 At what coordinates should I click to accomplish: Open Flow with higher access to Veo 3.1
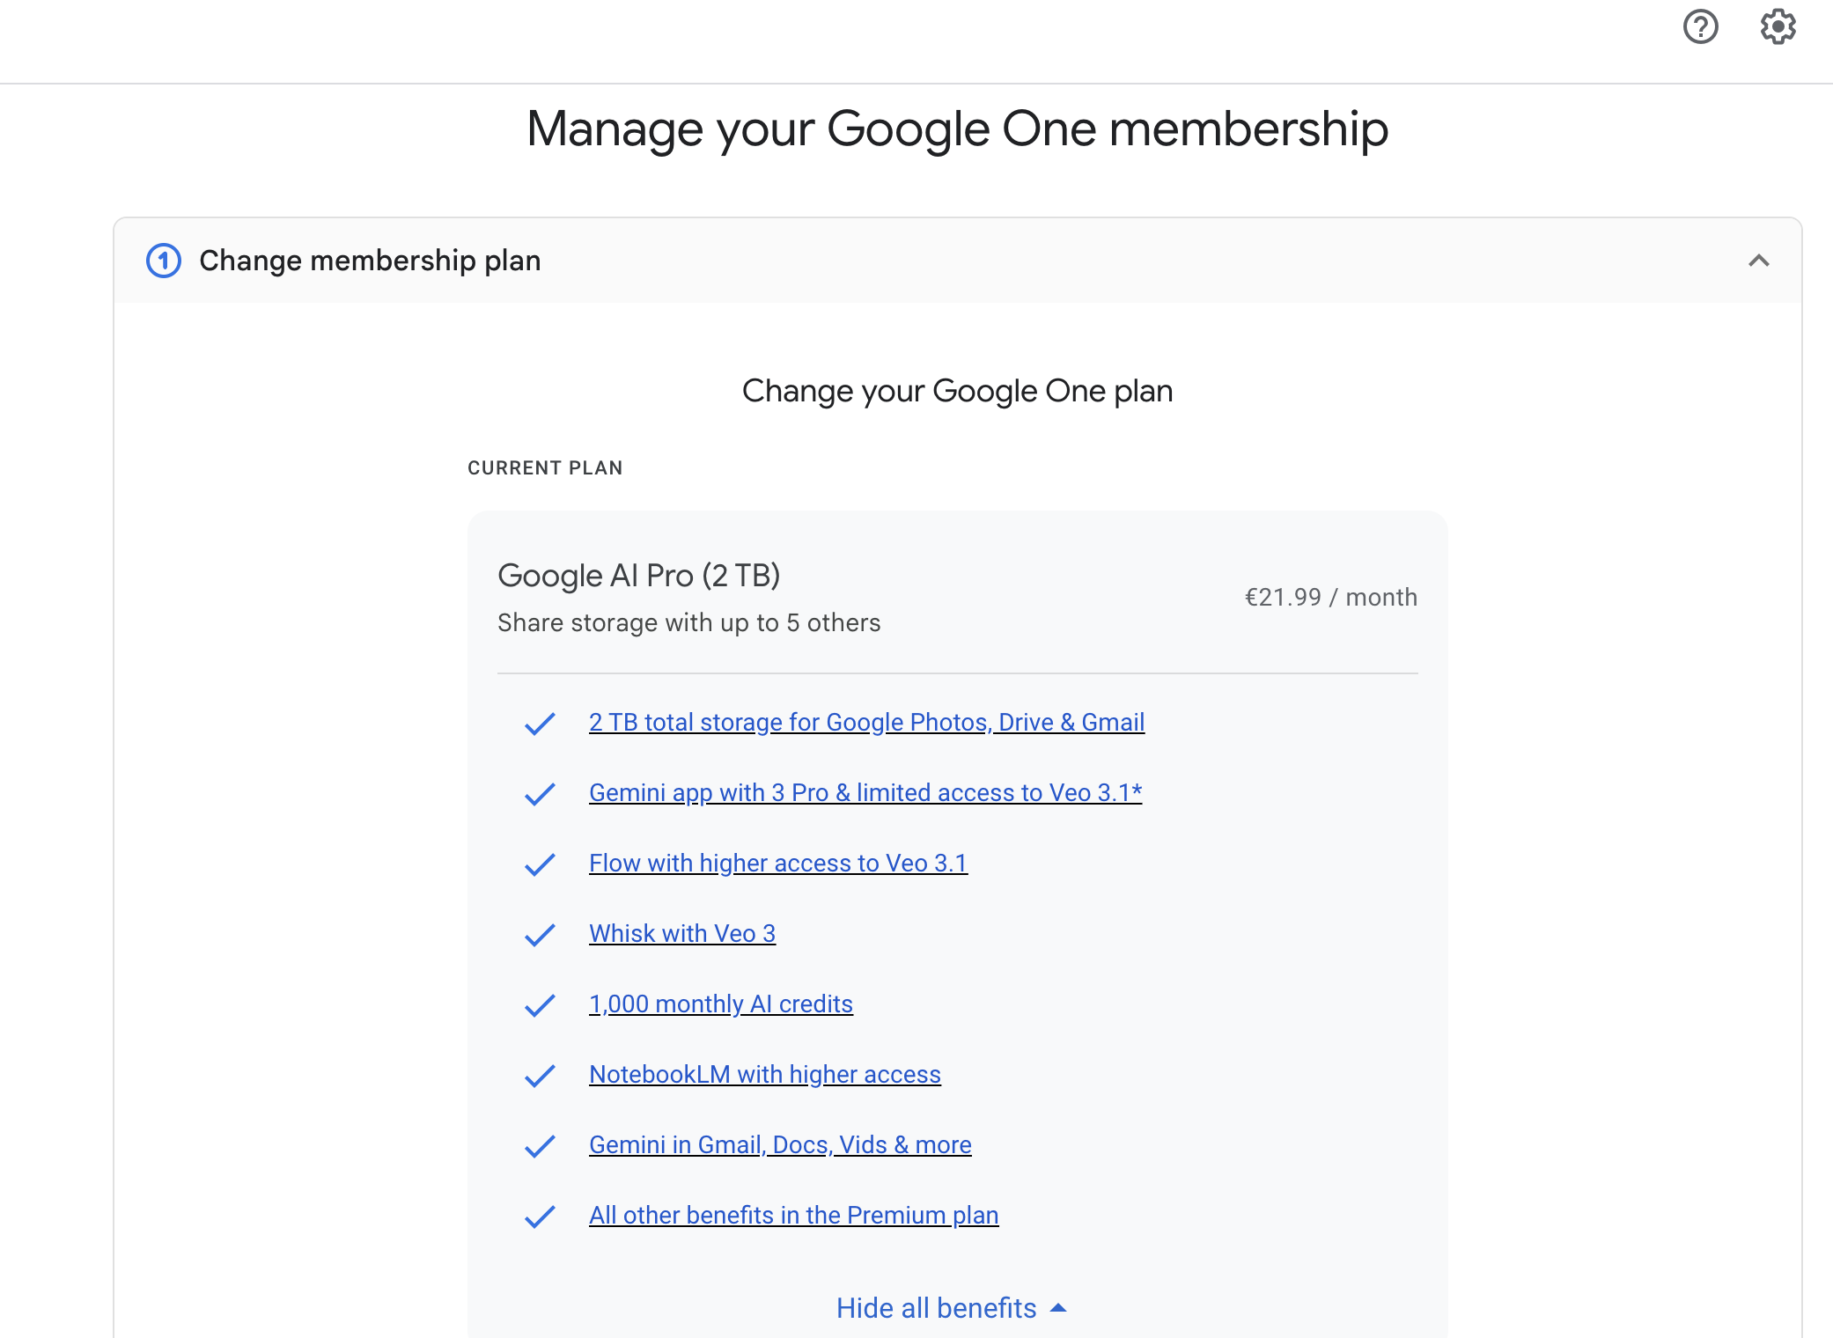[777, 864]
